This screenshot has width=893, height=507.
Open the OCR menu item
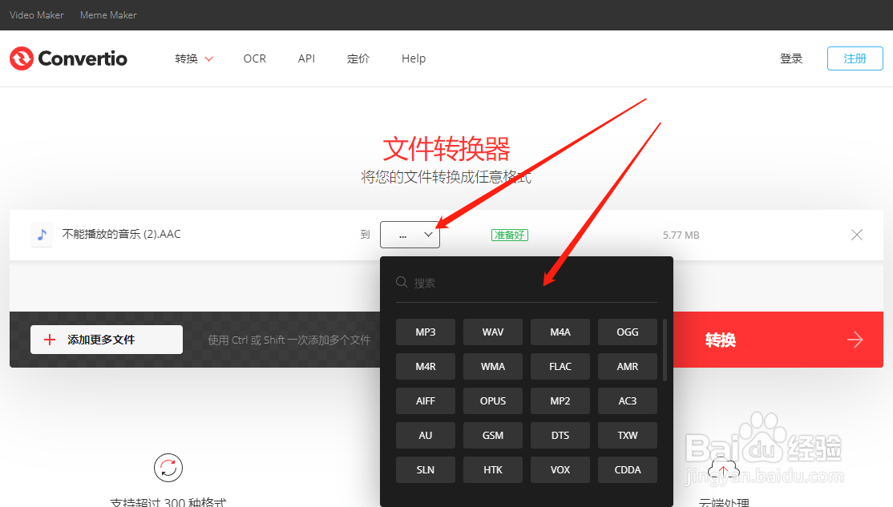point(254,58)
